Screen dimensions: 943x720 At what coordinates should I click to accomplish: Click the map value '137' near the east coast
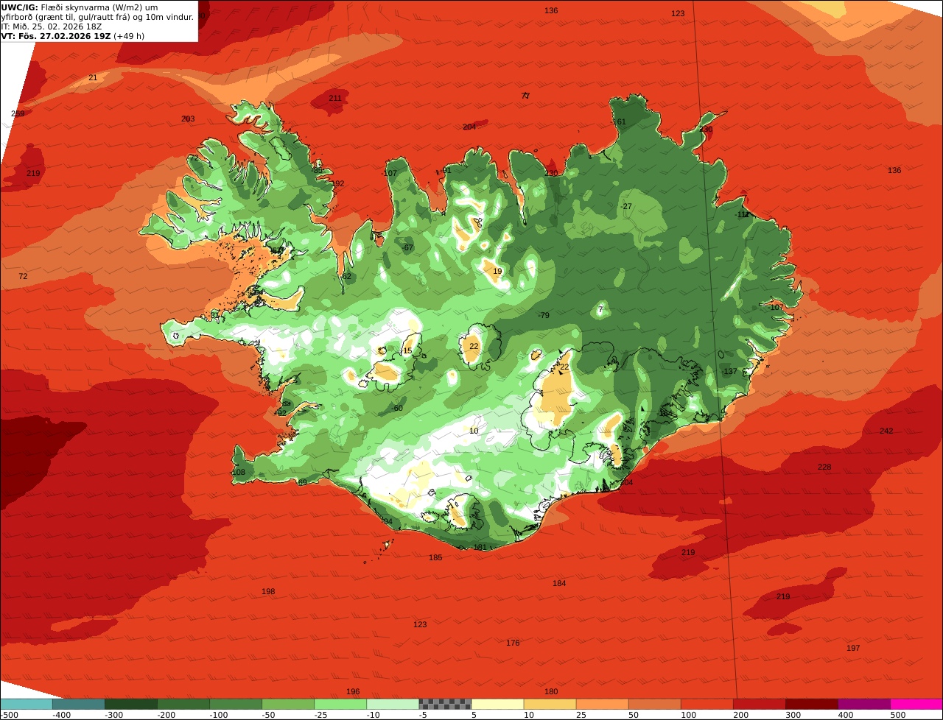(729, 371)
